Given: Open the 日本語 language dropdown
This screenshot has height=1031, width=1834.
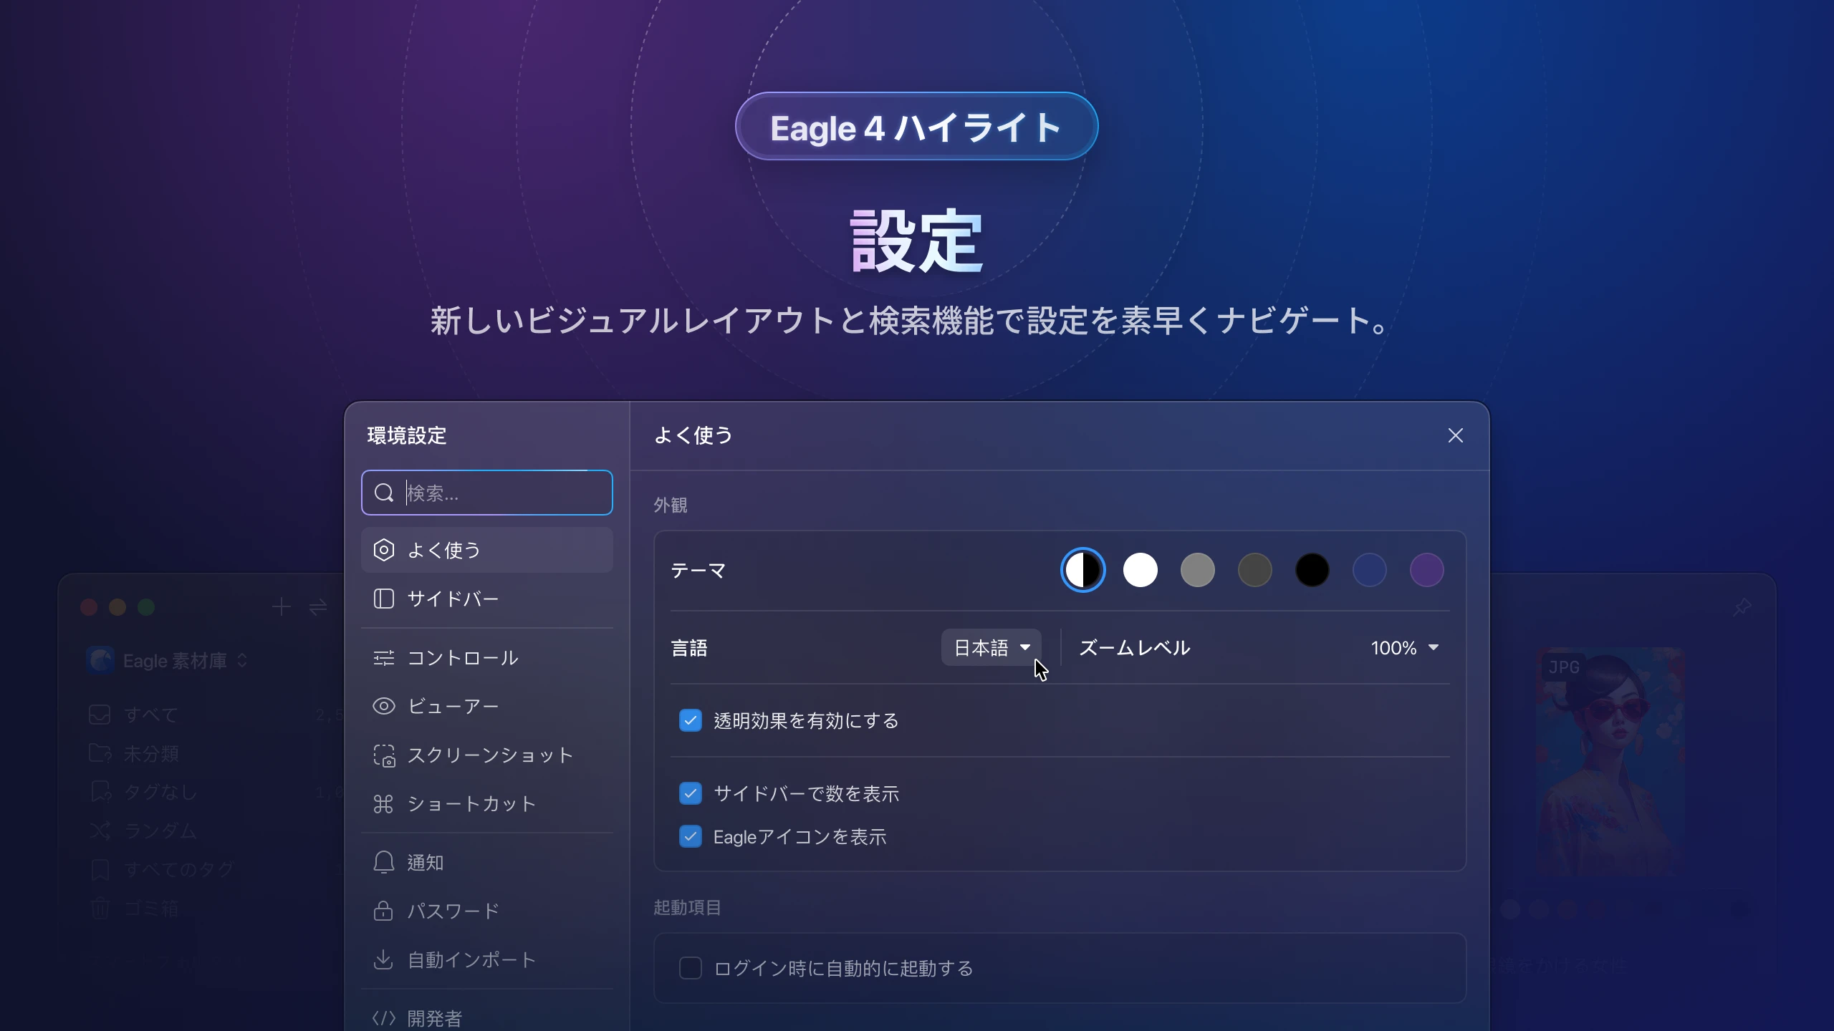Looking at the screenshot, I should point(992,648).
